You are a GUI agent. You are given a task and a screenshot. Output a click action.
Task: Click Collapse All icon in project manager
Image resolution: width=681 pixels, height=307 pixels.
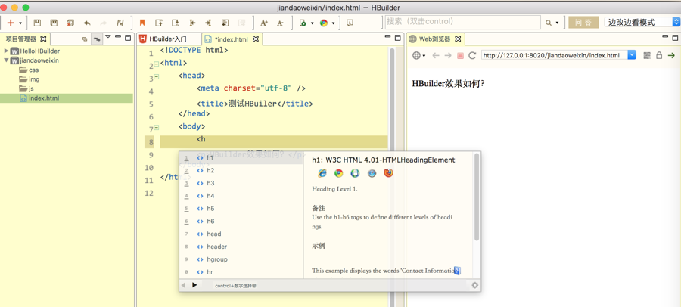(85, 39)
